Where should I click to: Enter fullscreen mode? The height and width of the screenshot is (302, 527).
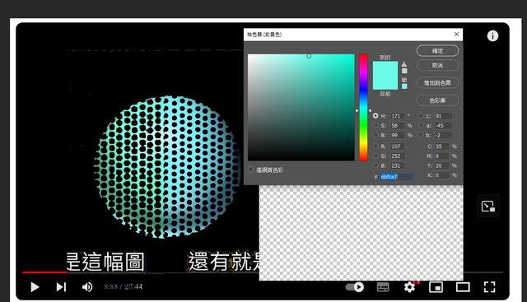(x=489, y=287)
